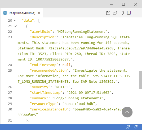142x130 pixels.
Task: Click the "NOTICE" severity value
Action: [63, 87]
